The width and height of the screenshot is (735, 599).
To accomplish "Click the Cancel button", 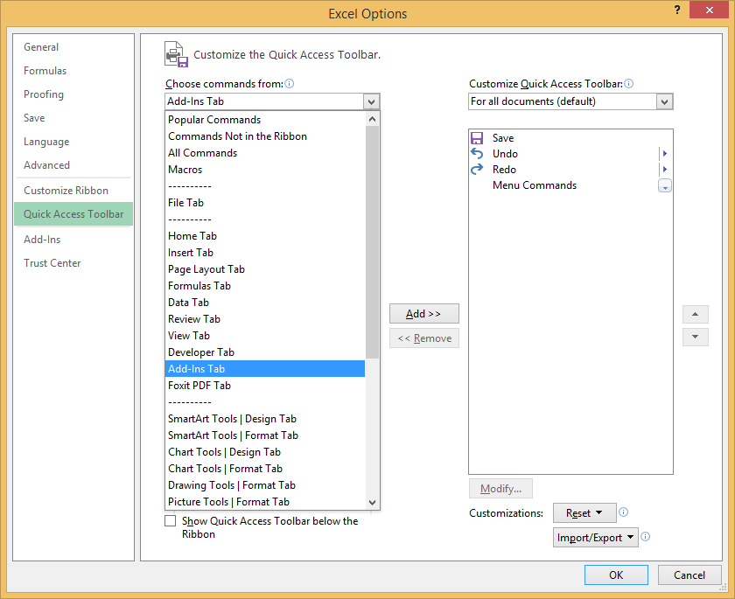I will [689, 575].
